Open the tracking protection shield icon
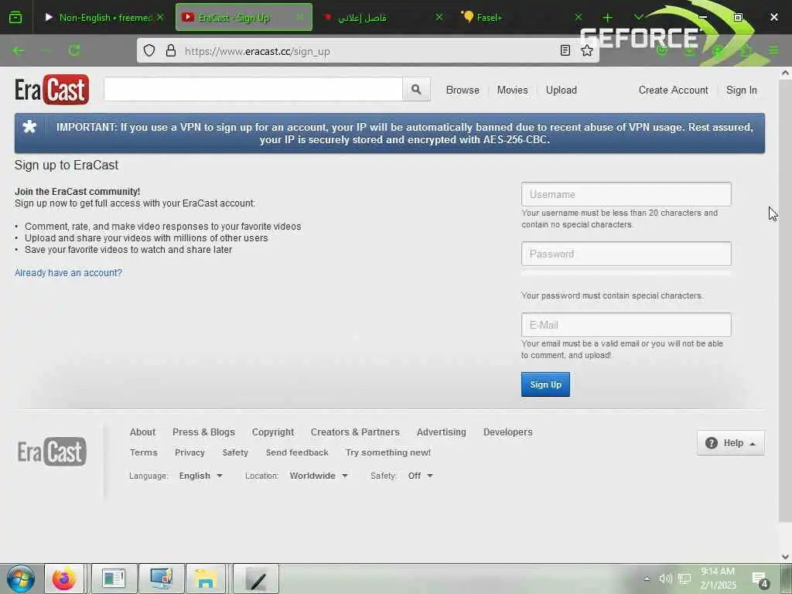This screenshot has height=594, width=792. (x=149, y=50)
